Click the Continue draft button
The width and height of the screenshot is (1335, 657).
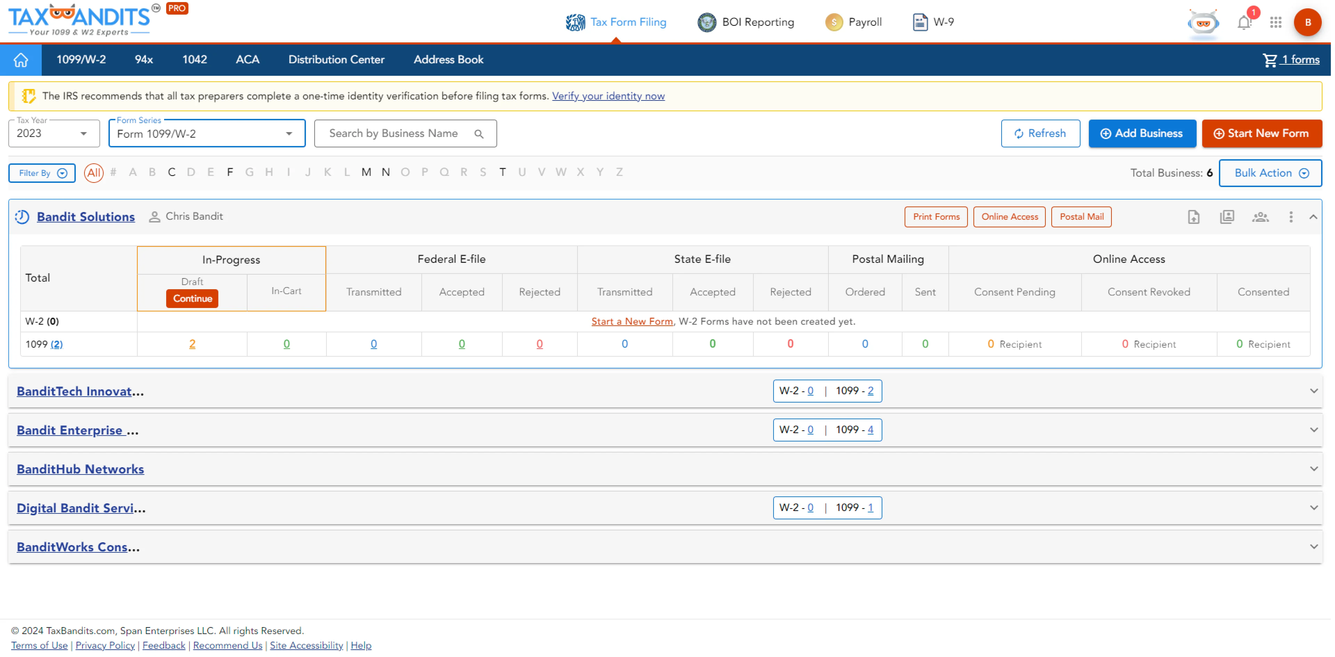point(192,299)
